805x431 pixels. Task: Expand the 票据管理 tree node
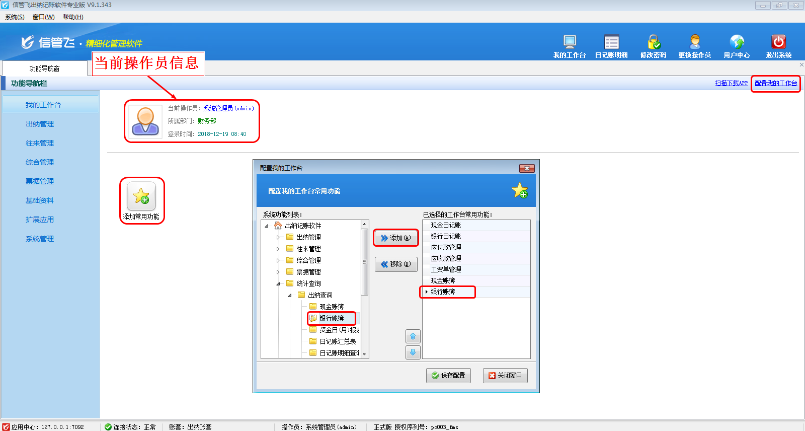pyautogui.click(x=278, y=272)
